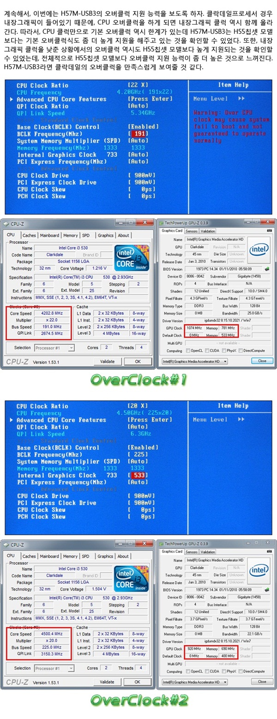
Task: Select CPU Clock Ratio value 22 X in BIOS
Action: click(138, 85)
